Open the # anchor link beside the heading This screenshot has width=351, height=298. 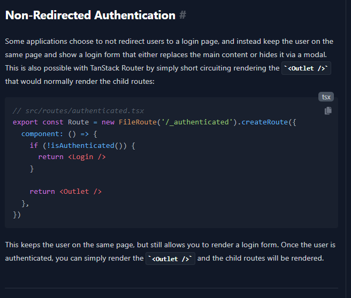(182, 15)
